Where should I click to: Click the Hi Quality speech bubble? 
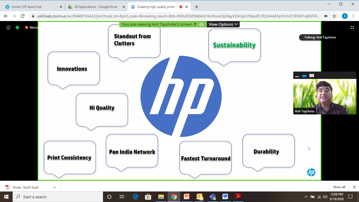[102, 111]
